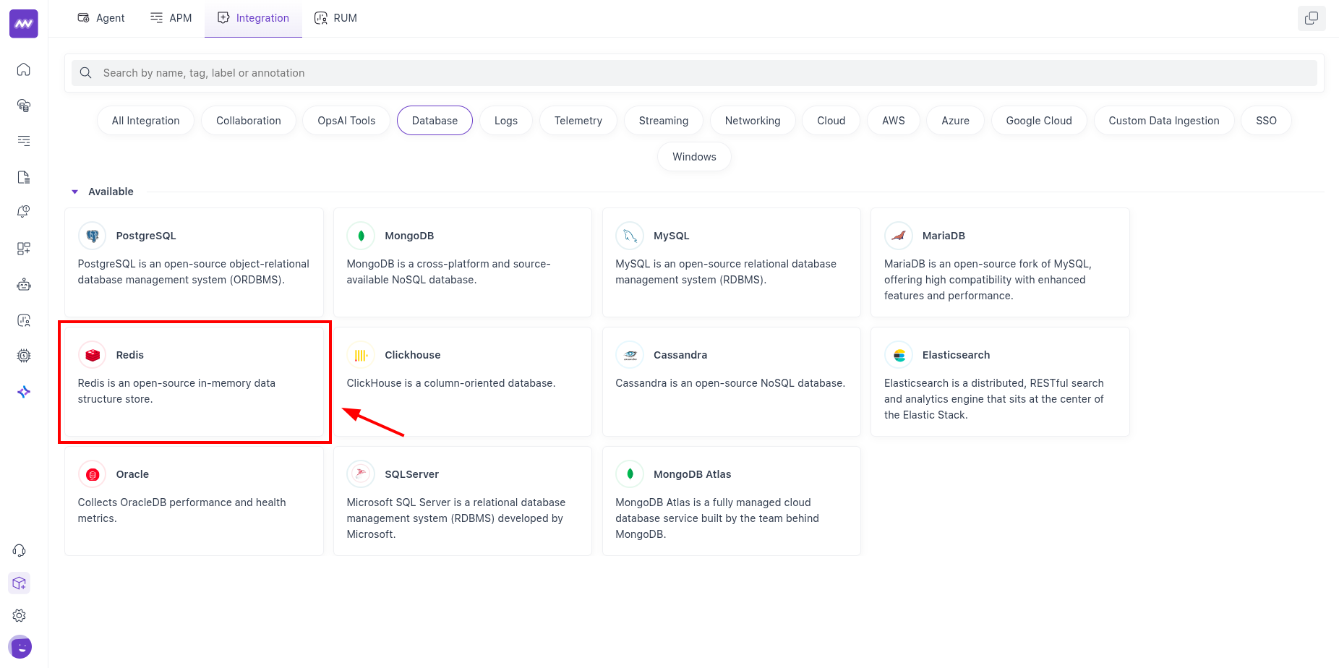The height and width of the screenshot is (668, 1339).
Task: Switch to the APM tab
Action: coord(171,17)
